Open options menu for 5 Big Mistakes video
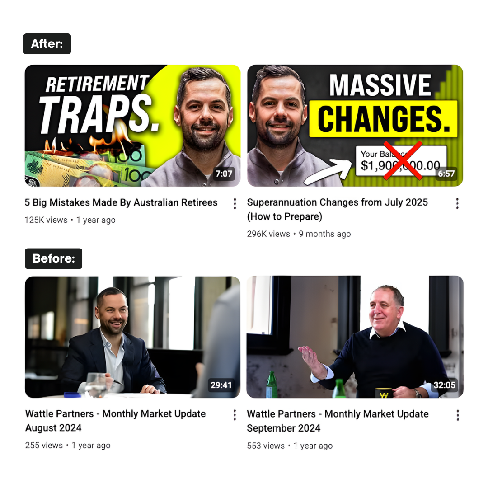The height and width of the screenshot is (488, 488). tap(235, 203)
